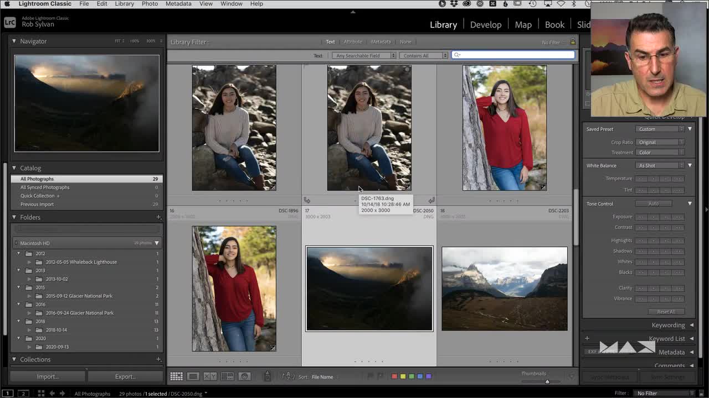Open People view icon
Viewport: 709px width, 398px height.
tap(244, 376)
